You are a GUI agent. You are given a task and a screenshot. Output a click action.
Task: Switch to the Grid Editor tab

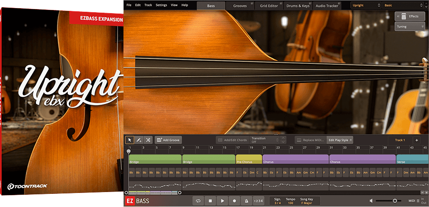click(x=269, y=6)
